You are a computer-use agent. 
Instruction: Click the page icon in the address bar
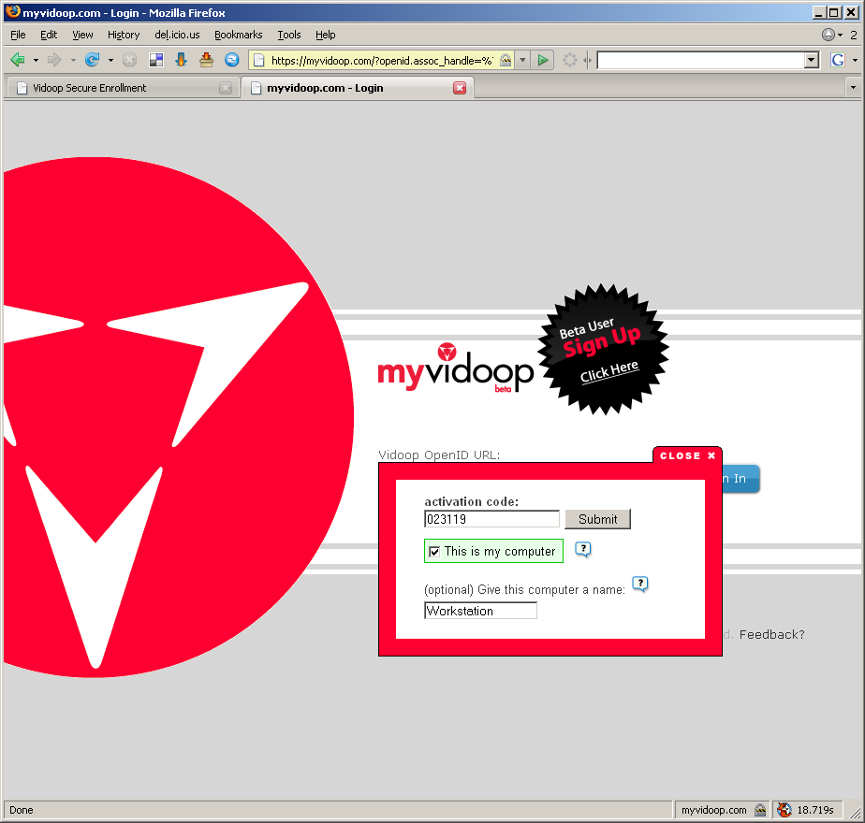(259, 60)
